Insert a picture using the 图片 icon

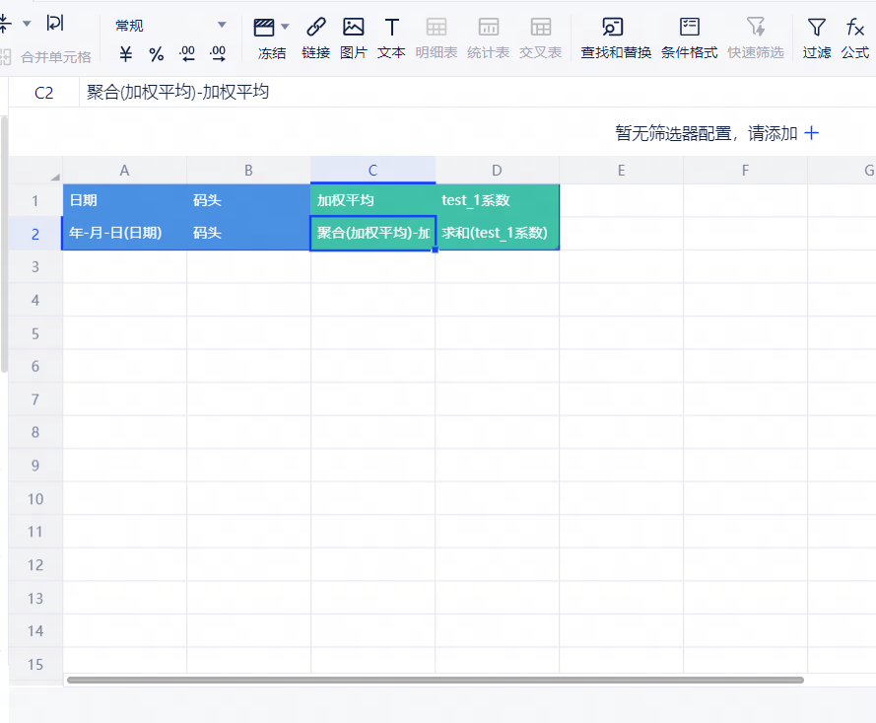(353, 27)
